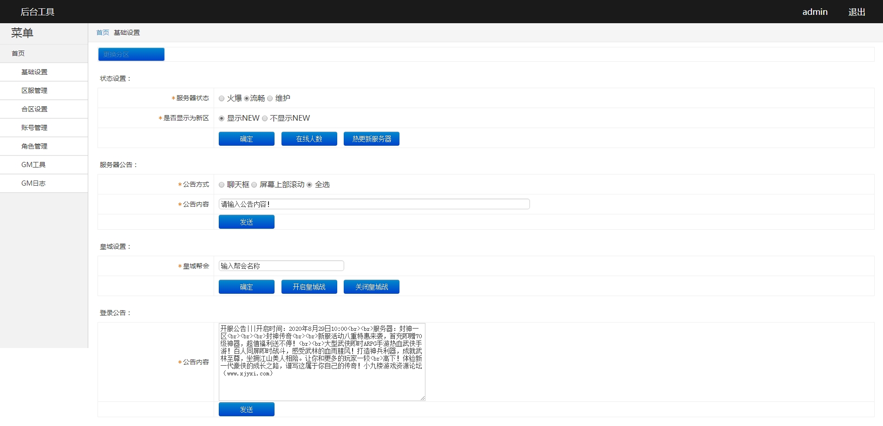Open 首页 in the sidebar menu
The height and width of the screenshot is (426, 883).
[44, 53]
